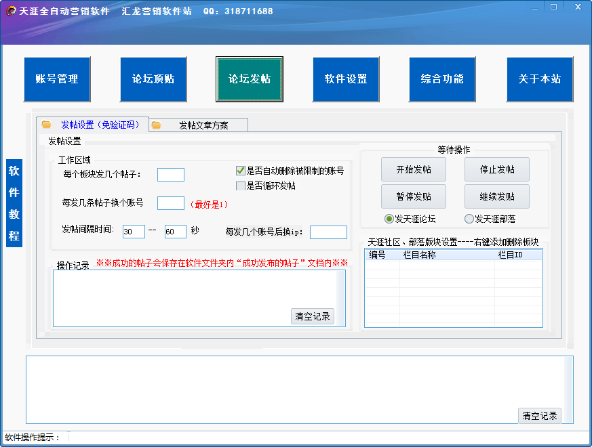
Task: Click folder icon on 发帖设置 tab
Action: 46,124
